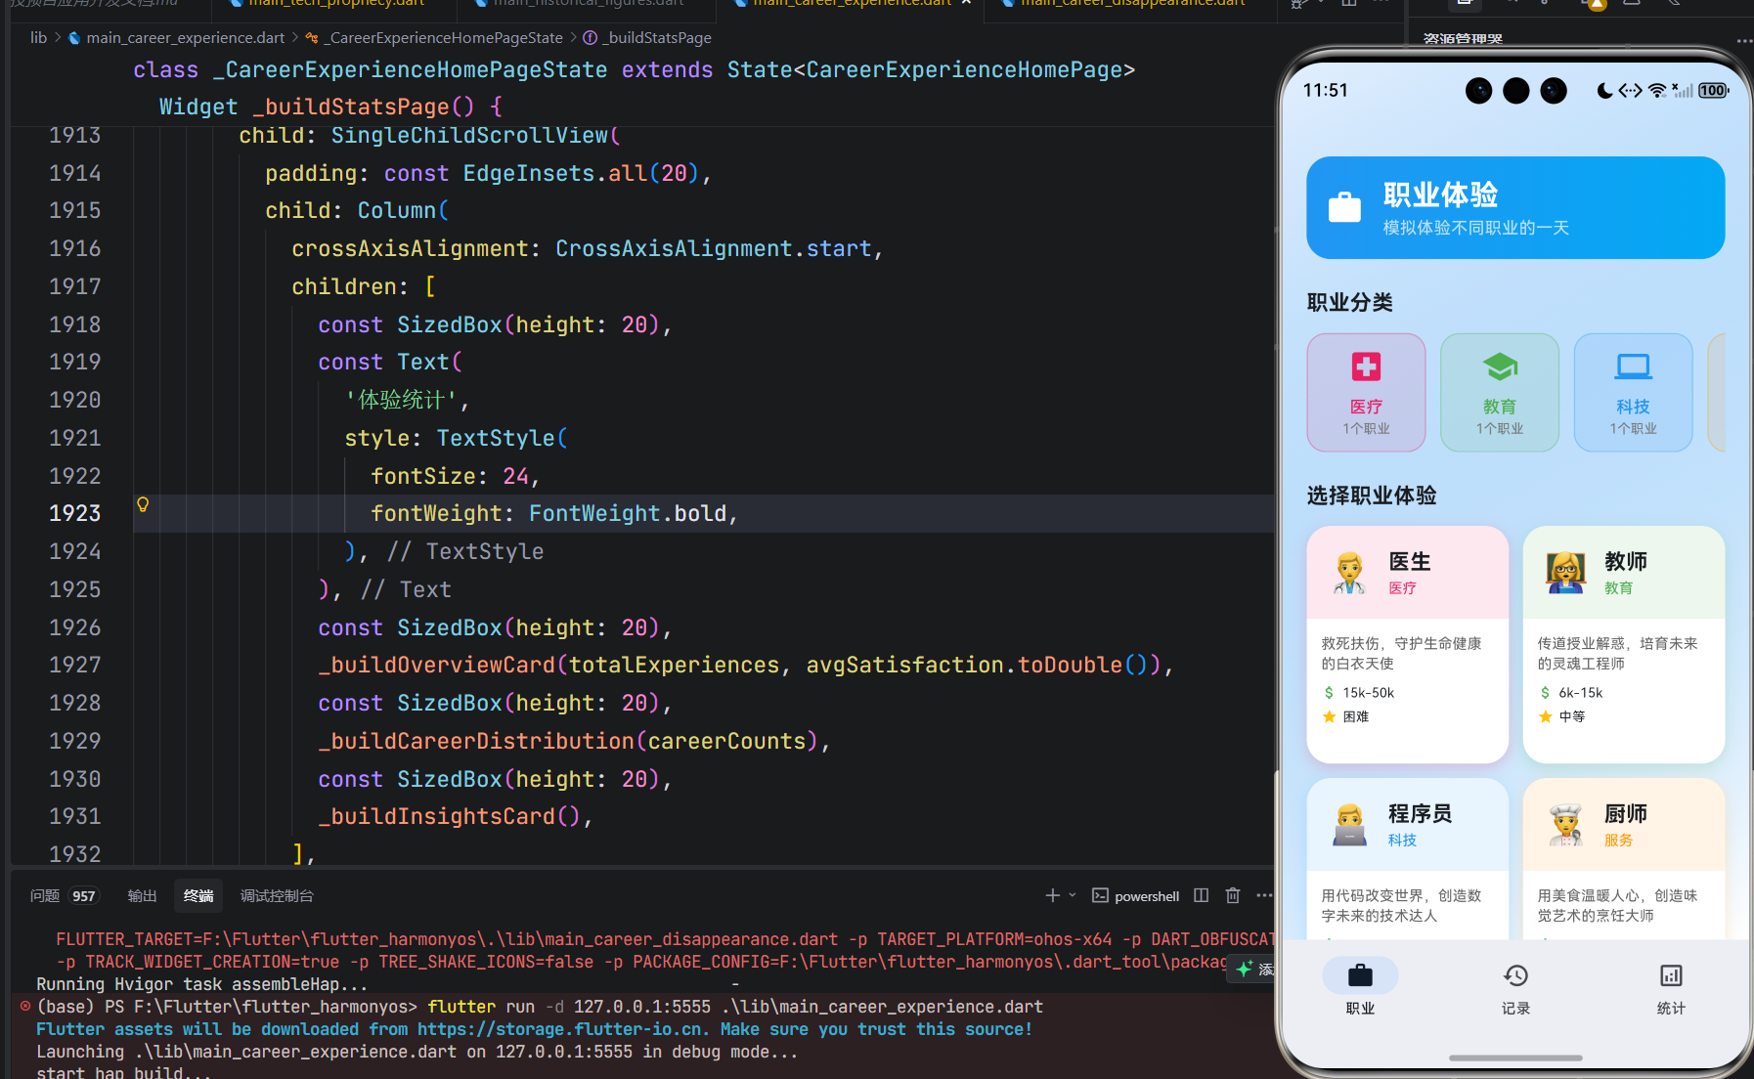The image size is (1754, 1079).
Task: Tap the teacher emoji avatar
Action: 1565,573
